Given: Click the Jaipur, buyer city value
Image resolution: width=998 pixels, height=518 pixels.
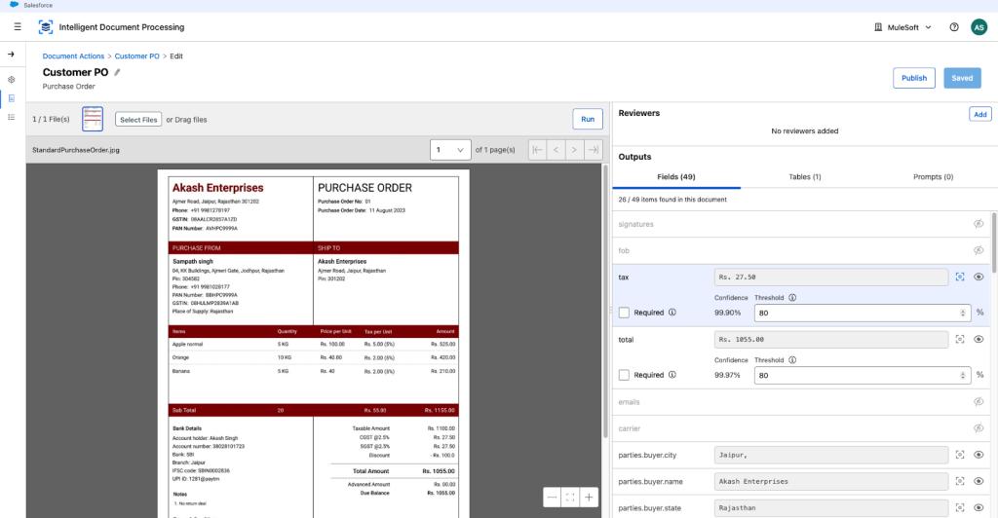Looking at the screenshot, I should pos(831,455).
